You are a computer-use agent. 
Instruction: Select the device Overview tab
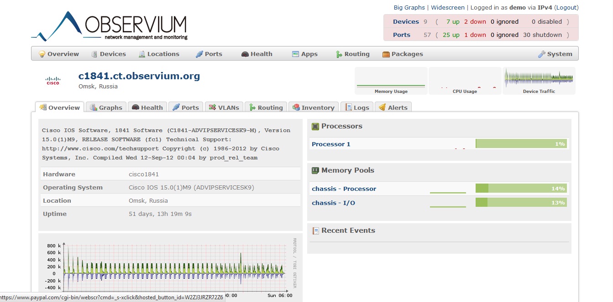click(60, 107)
